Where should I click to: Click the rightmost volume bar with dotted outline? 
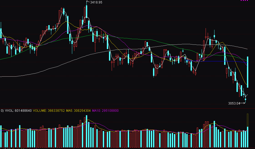247,137
